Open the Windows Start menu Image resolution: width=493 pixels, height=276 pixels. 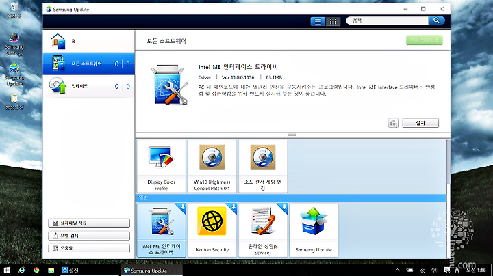coord(7,270)
